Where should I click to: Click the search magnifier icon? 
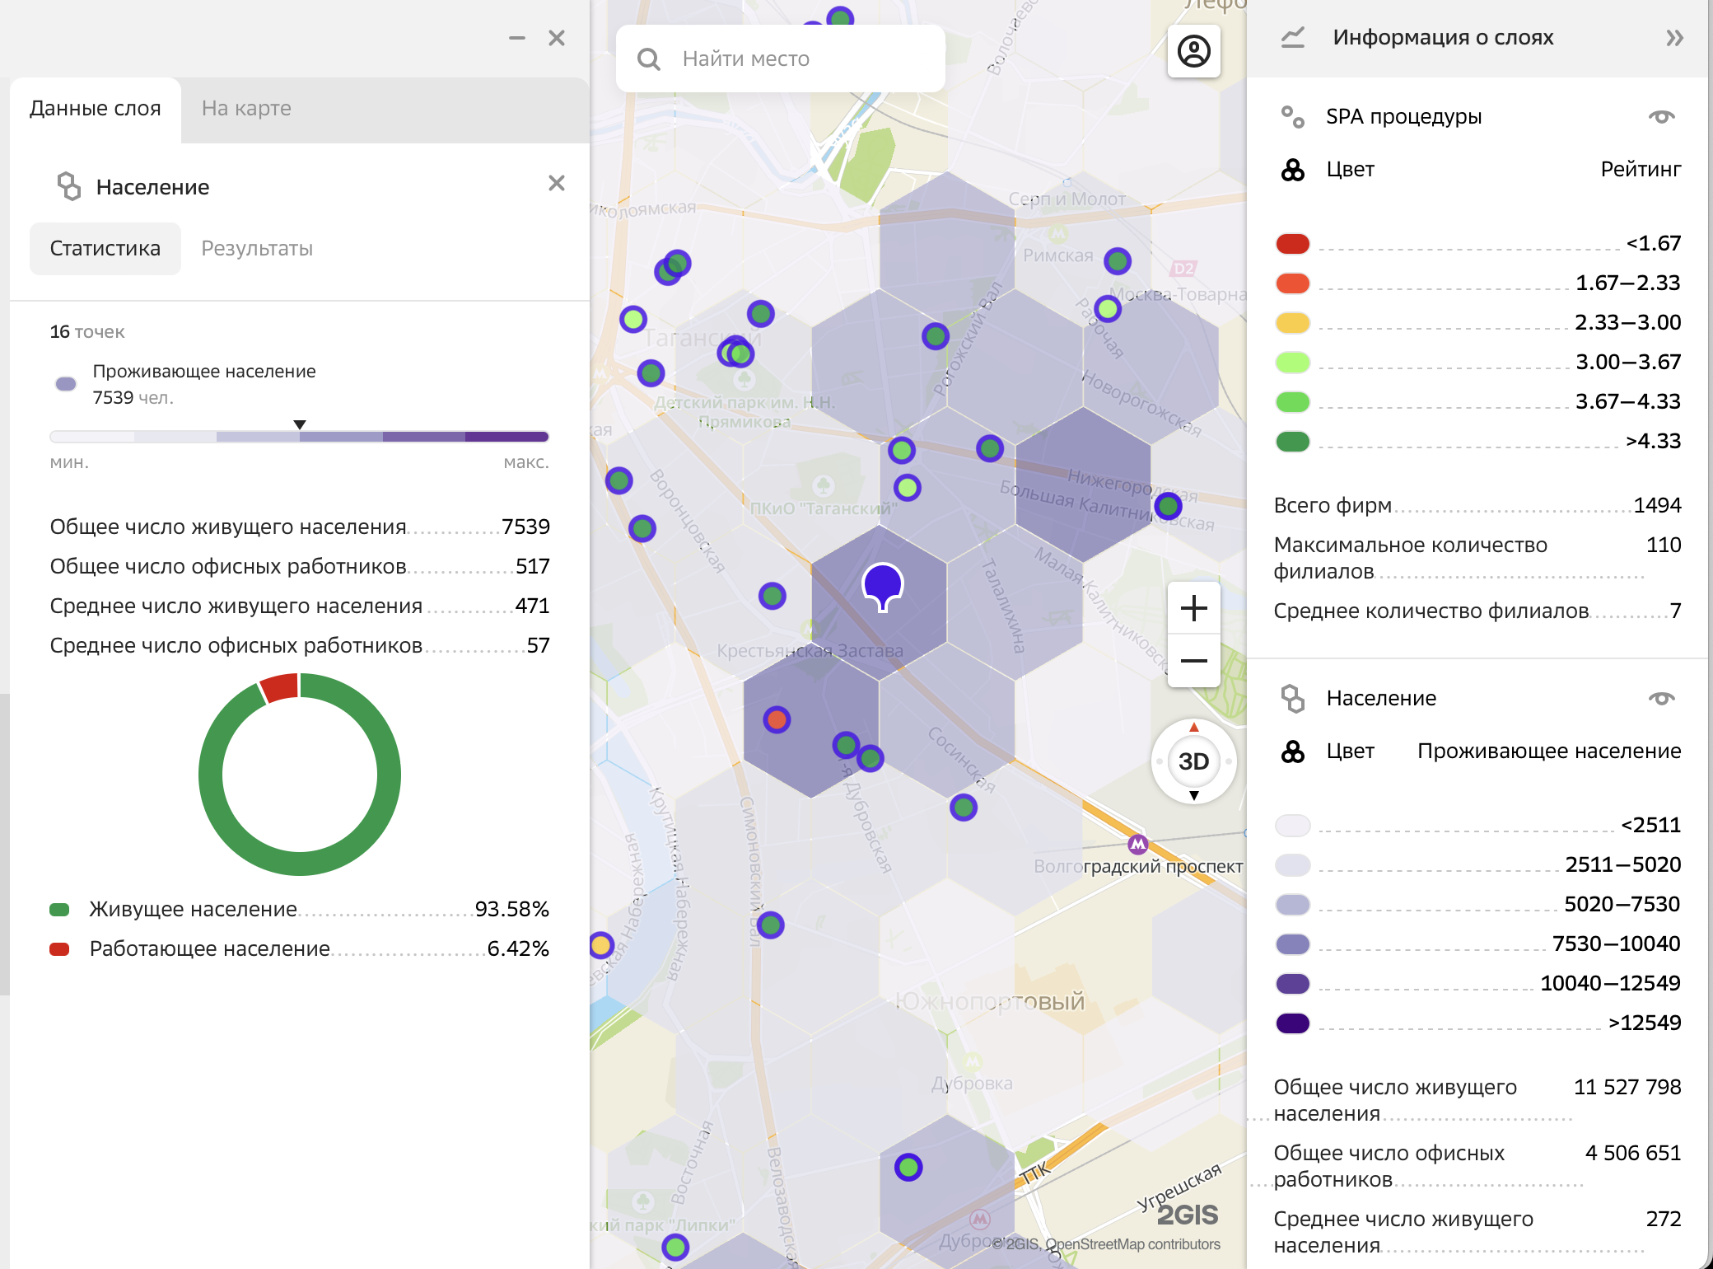pos(649,59)
